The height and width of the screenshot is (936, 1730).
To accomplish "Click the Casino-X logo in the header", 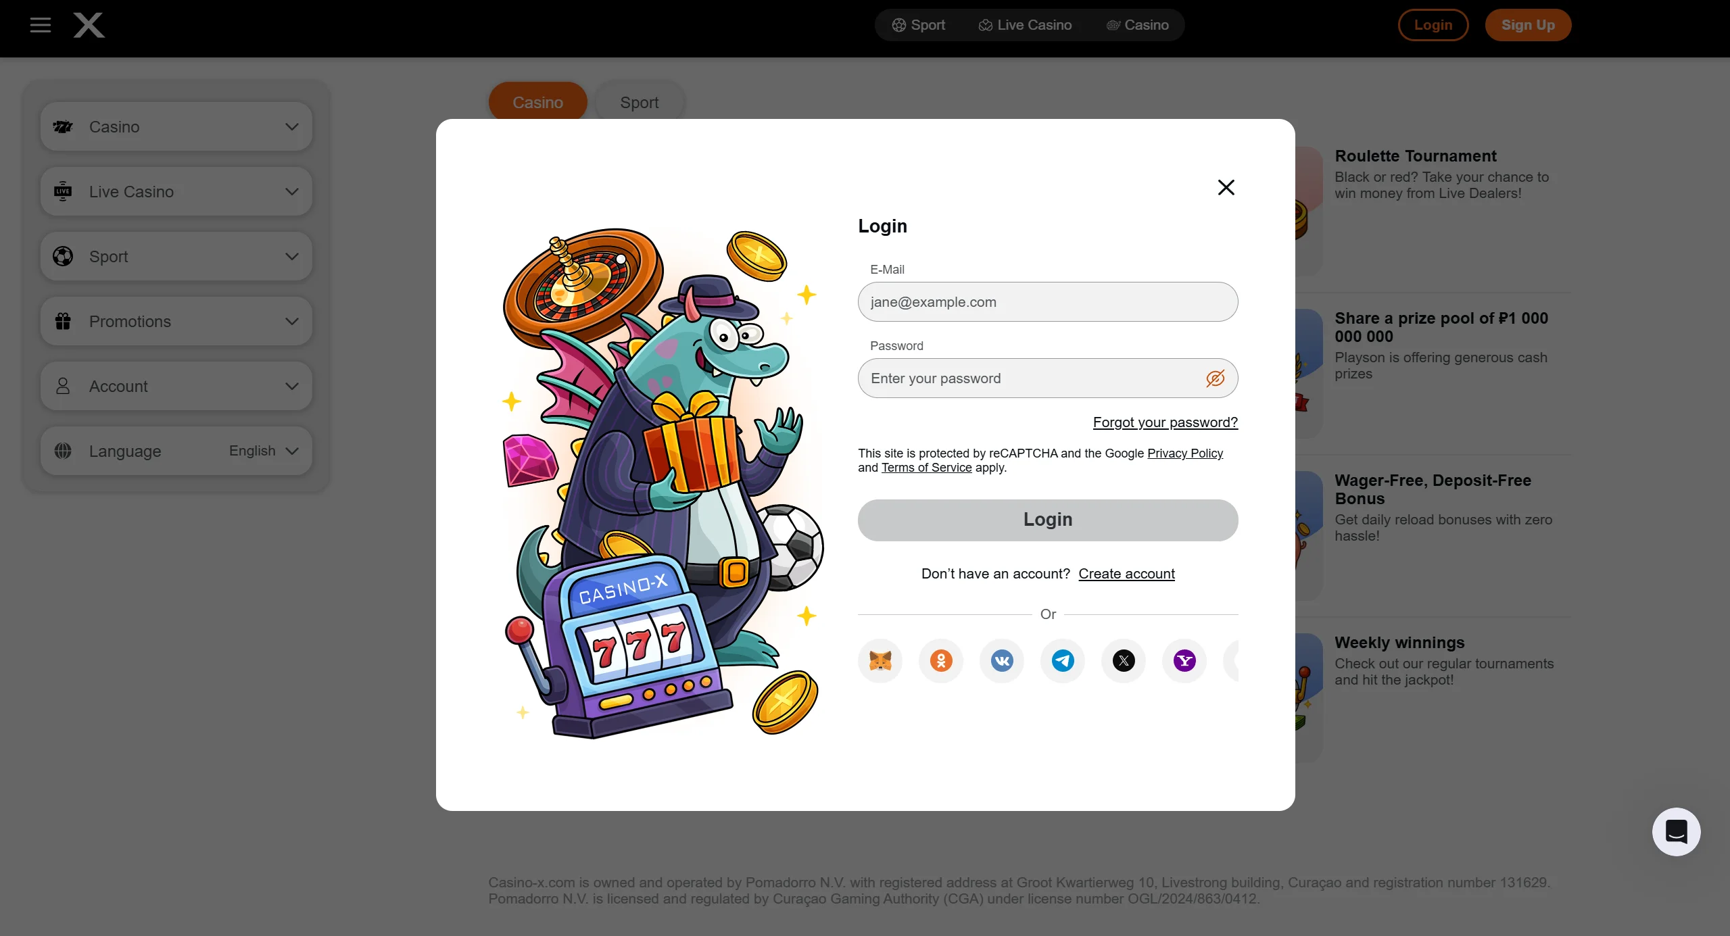I will click(89, 25).
